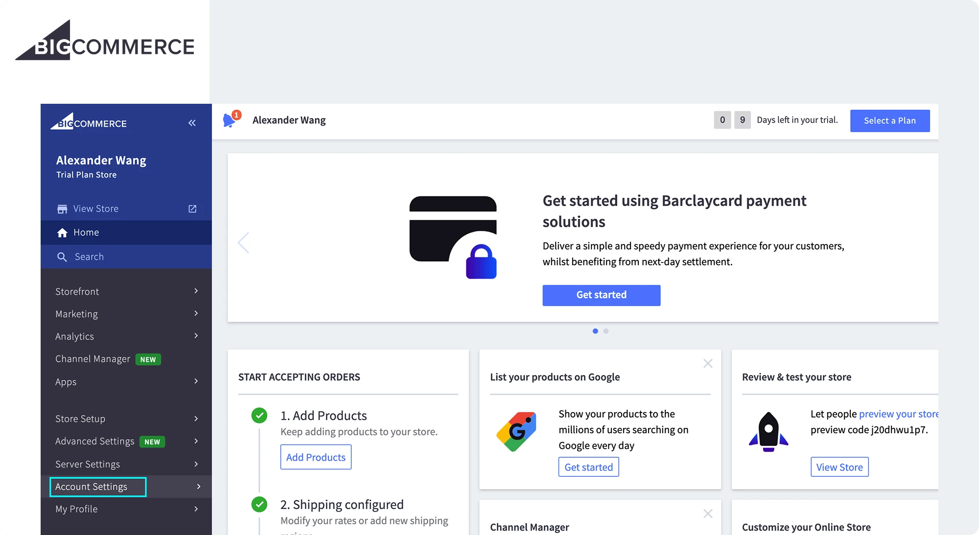
Task: Click the Select a Plan button
Action: pyautogui.click(x=890, y=120)
